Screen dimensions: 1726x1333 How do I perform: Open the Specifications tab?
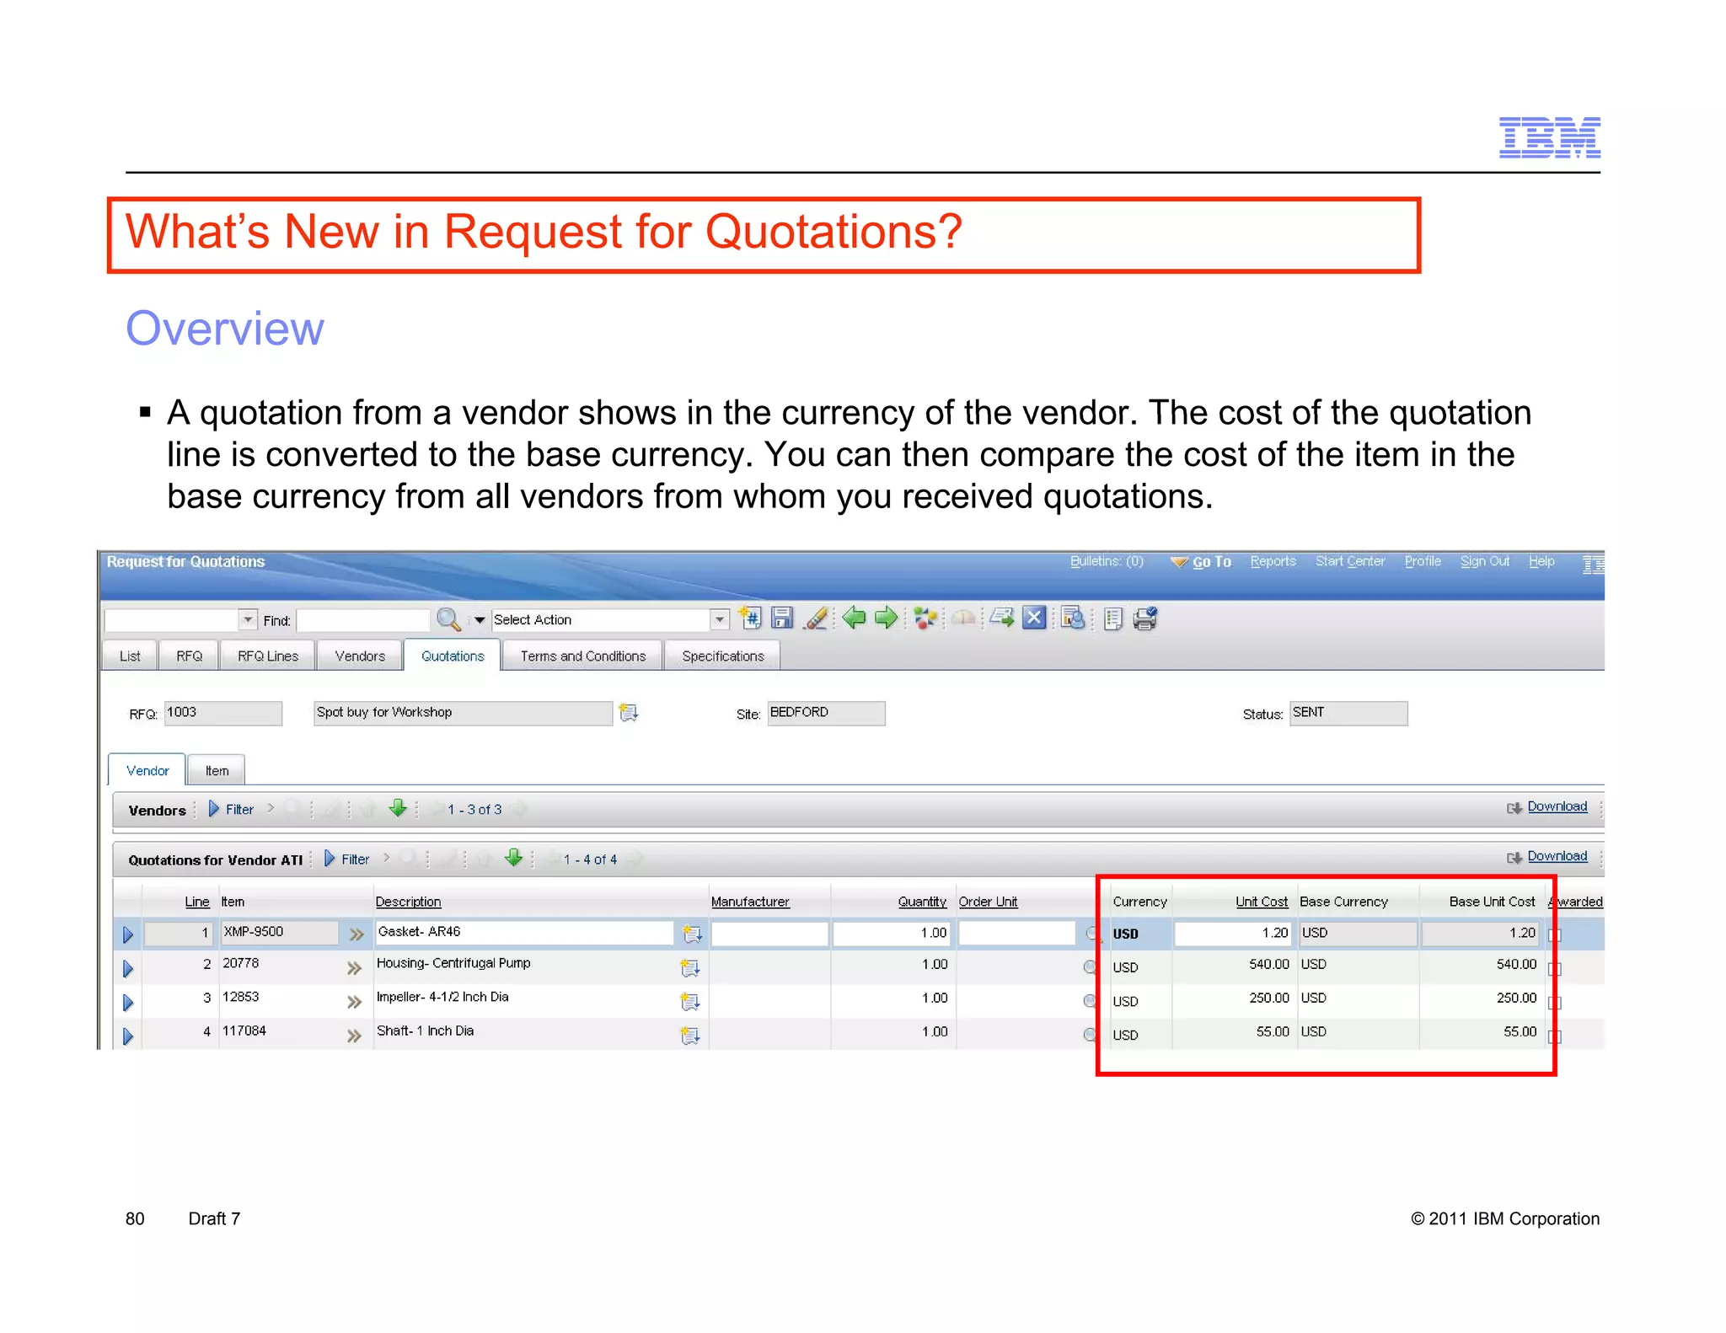pos(723,656)
